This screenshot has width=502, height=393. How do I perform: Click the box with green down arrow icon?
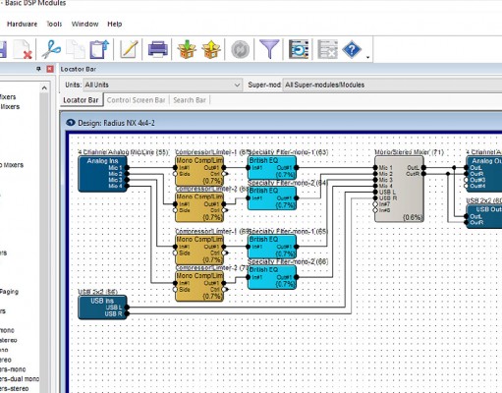click(187, 49)
